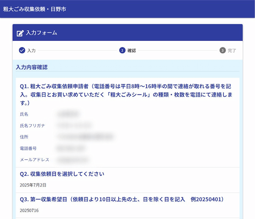Screen dimensions: 255x219
Task: Click the 氏名 field label
Action: point(24,114)
